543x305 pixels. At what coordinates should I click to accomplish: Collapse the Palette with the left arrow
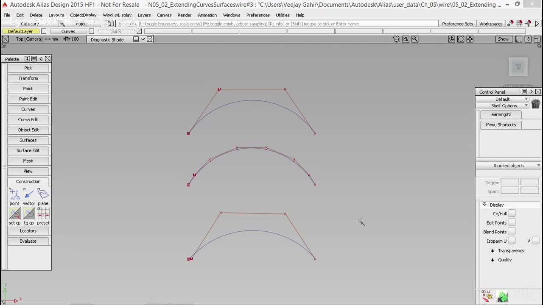click(41, 58)
